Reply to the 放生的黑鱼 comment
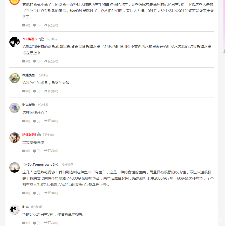The height and width of the screenshot is (226, 225). (51, 91)
